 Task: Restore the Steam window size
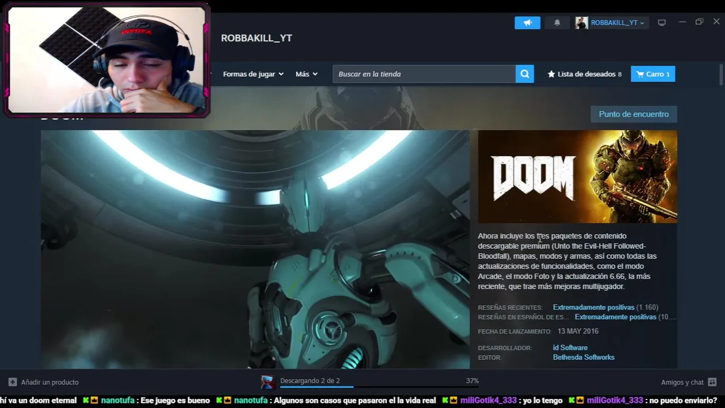(x=699, y=22)
